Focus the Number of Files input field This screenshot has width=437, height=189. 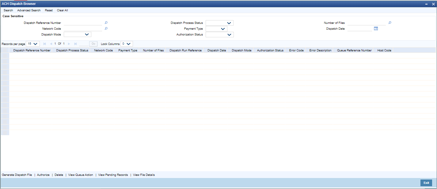tap(367, 23)
